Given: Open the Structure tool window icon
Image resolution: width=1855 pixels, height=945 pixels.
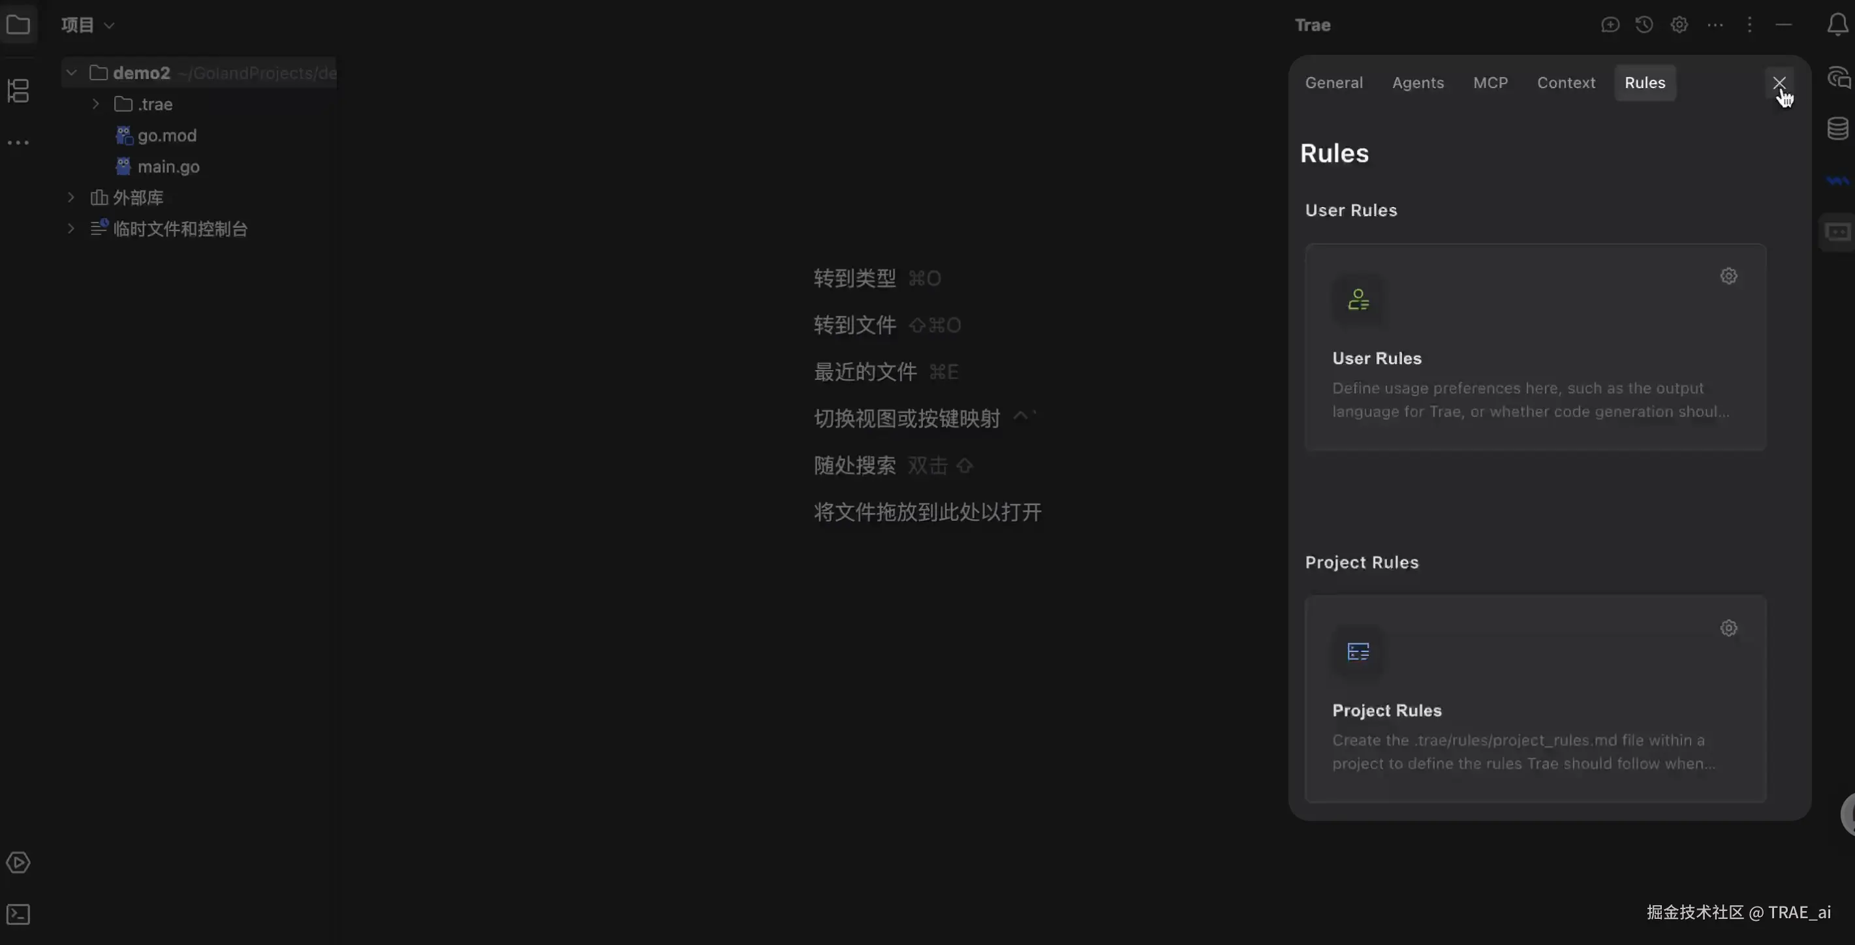Looking at the screenshot, I should (18, 91).
